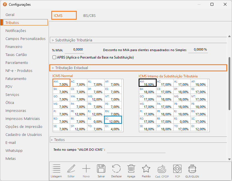Image resolution: width=232 pixels, height=181 pixels.
Task: Switch to the IBS/CBS tab
Action: (x=89, y=16)
